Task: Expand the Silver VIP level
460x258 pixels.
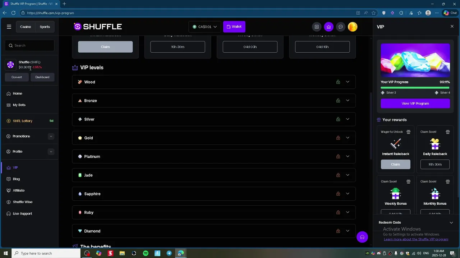Action: pos(348,119)
